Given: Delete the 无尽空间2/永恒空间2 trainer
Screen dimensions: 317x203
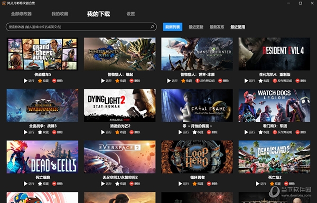Looking at the screenshot, I should coord(135,183).
